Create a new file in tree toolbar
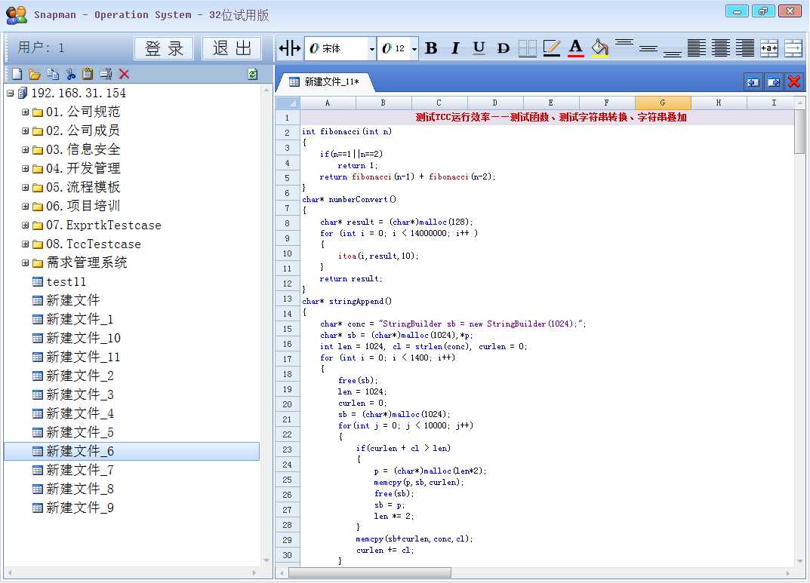 [17, 75]
